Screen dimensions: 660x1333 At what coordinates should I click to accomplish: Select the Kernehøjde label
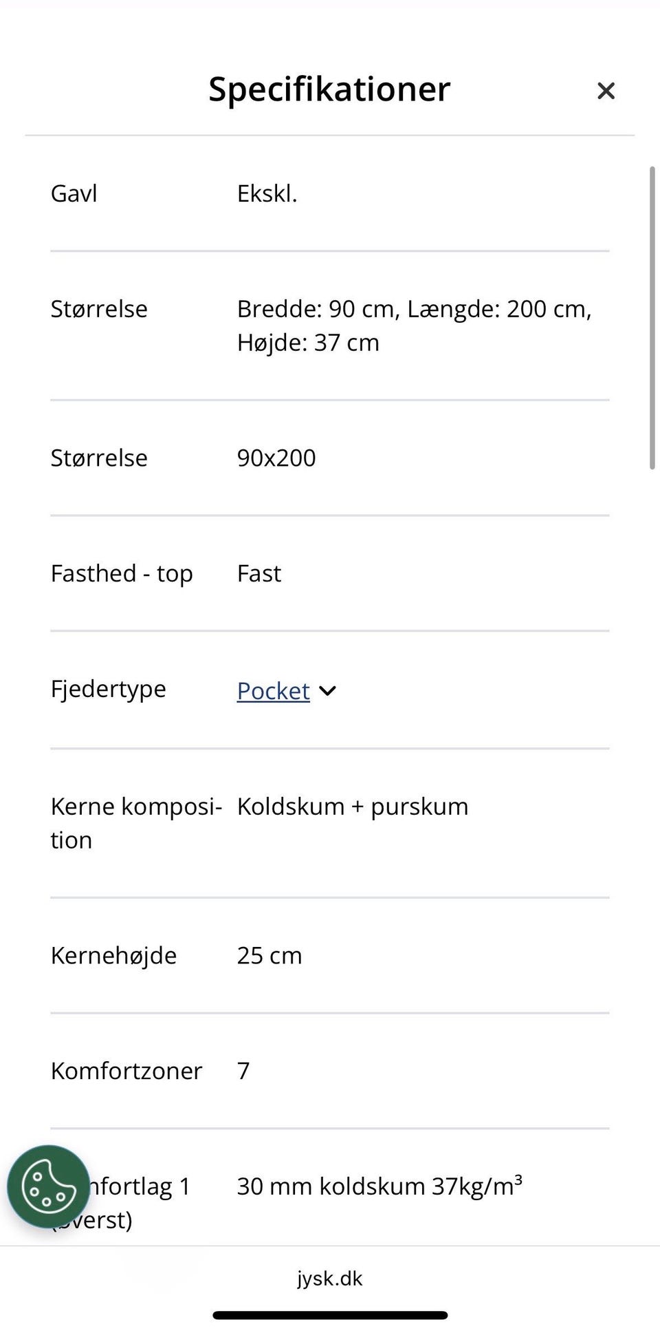coord(113,955)
